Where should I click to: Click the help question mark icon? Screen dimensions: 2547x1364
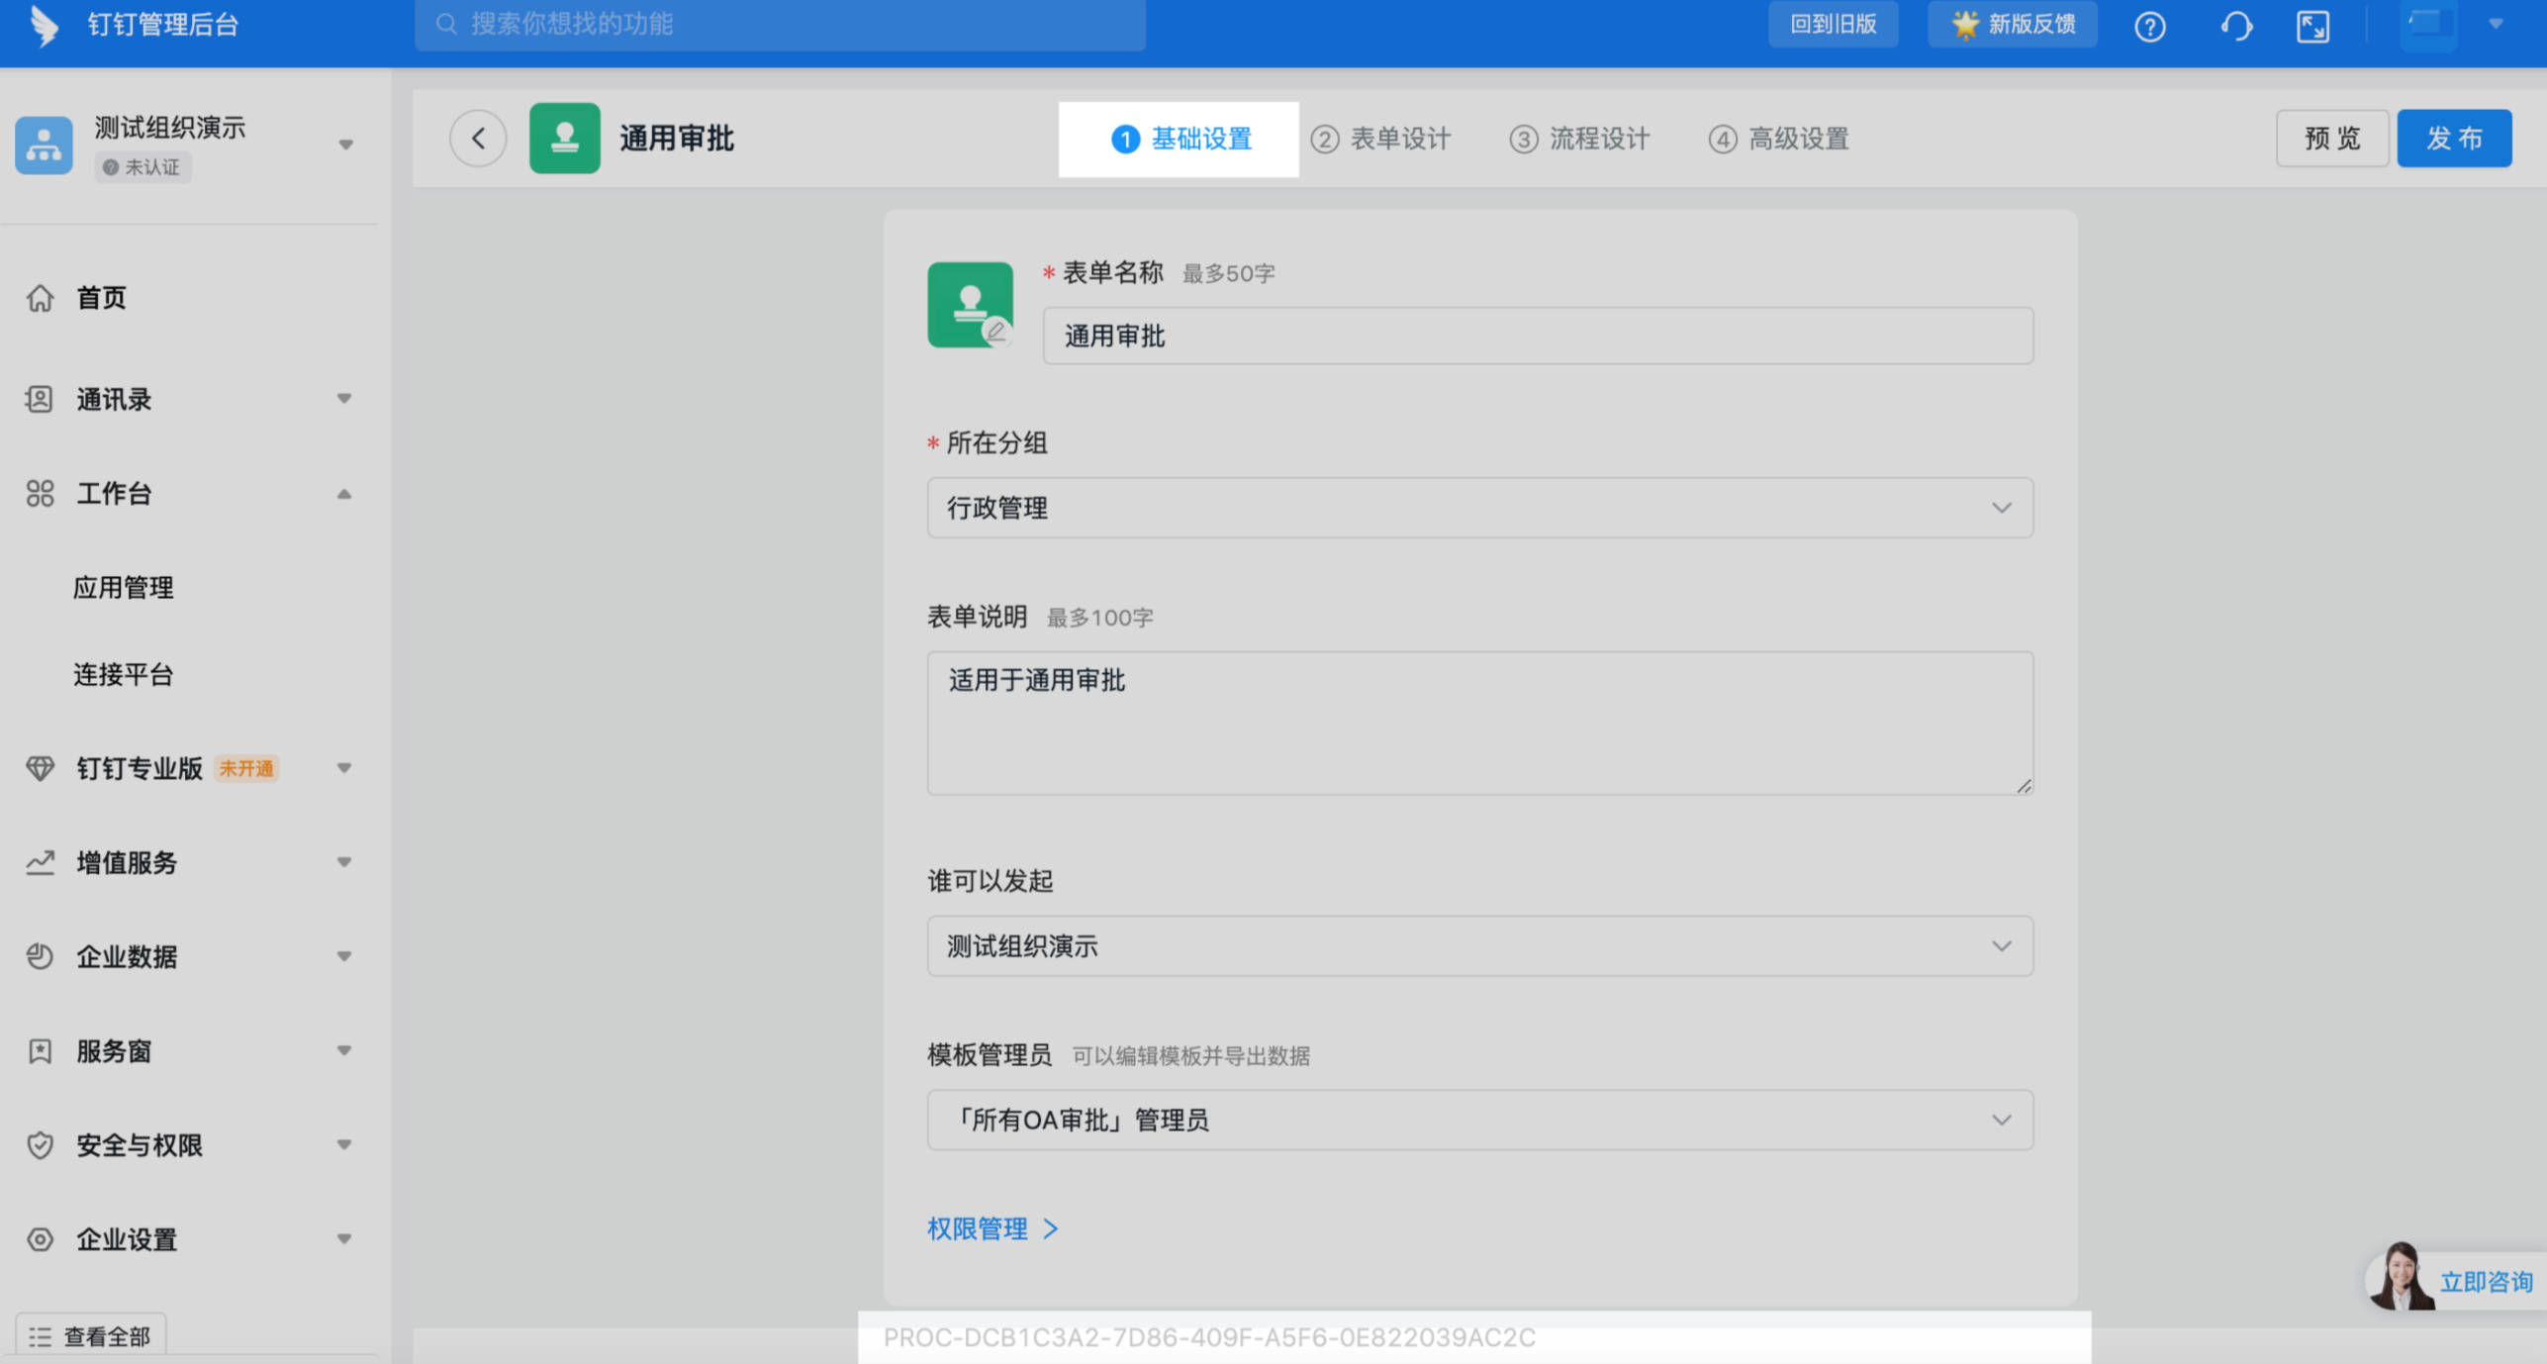(2149, 26)
